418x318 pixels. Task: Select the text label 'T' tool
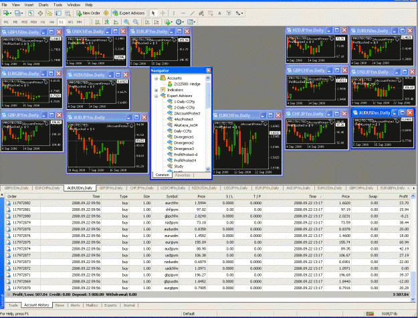coord(229,13)
